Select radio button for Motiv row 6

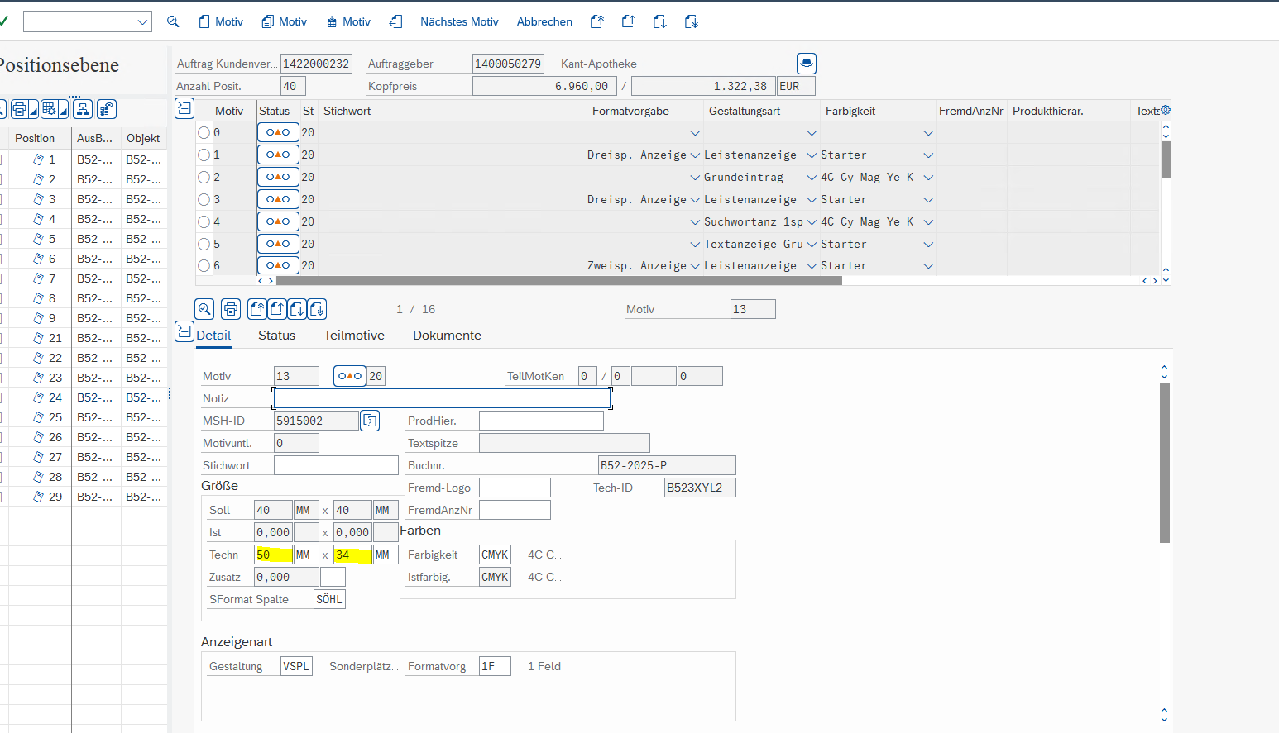204,265
